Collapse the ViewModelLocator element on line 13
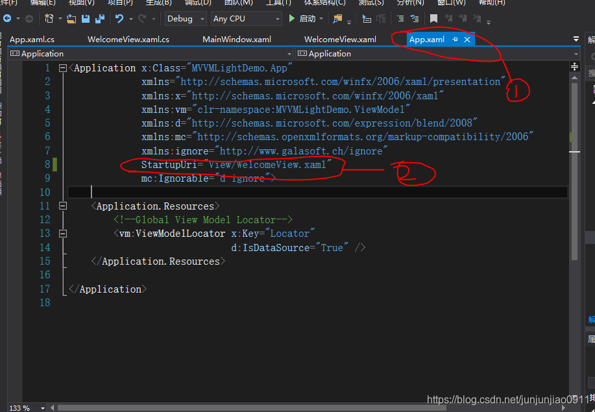The image size is (595, 412). (x=63, y=234)
